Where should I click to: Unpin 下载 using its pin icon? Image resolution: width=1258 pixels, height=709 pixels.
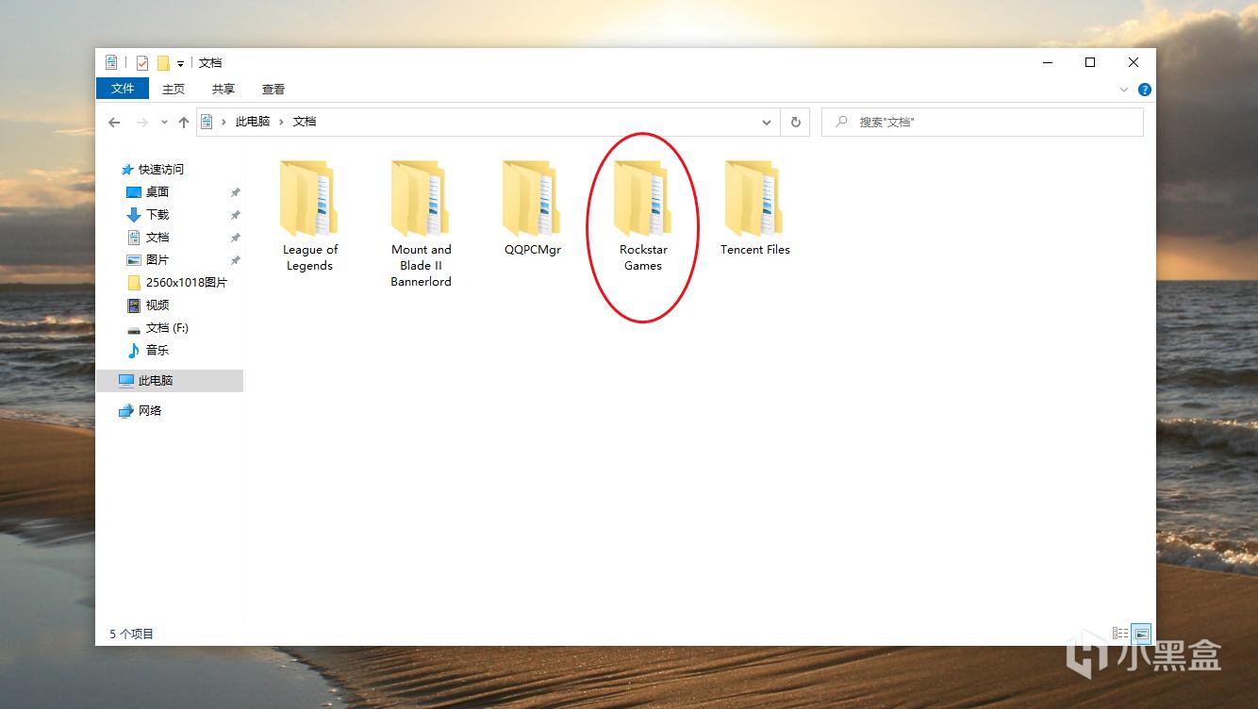coord(236,215)
